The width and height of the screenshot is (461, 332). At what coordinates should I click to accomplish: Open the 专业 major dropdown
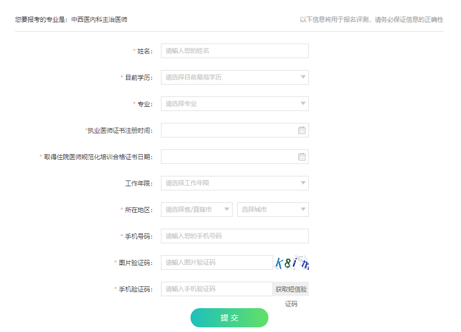click(x=234, y=104)
